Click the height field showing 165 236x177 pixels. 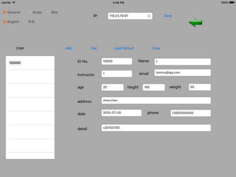point(154,87)
